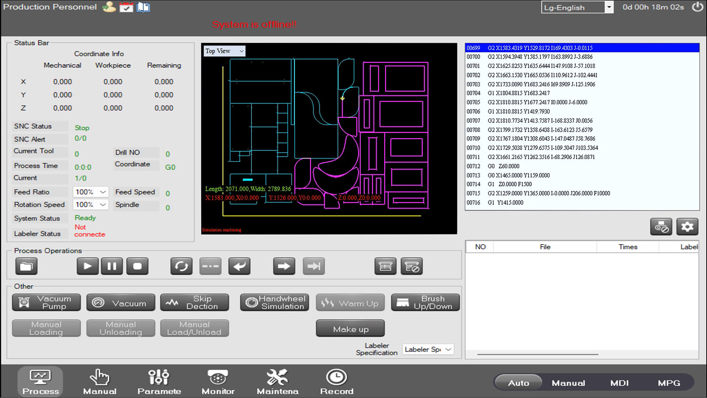Click the Make up button
The width and height of the screenshot is (707, 398).
[x=350, y=329]
